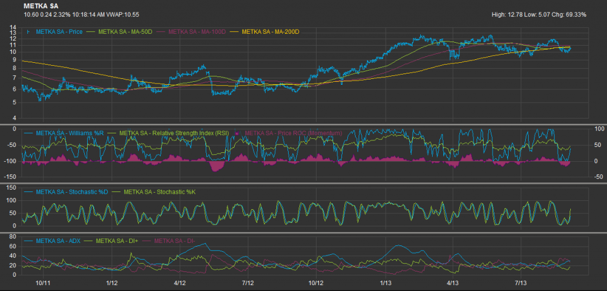This screenshot has width=607, height=291.
Task: Click the 14 label on price axis
Action: [13, 28]
